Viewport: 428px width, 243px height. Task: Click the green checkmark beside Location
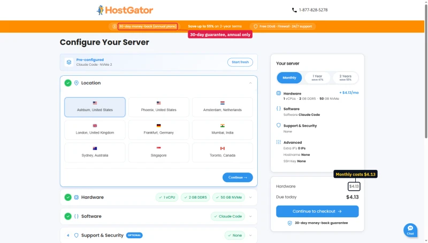coord(68,83)
